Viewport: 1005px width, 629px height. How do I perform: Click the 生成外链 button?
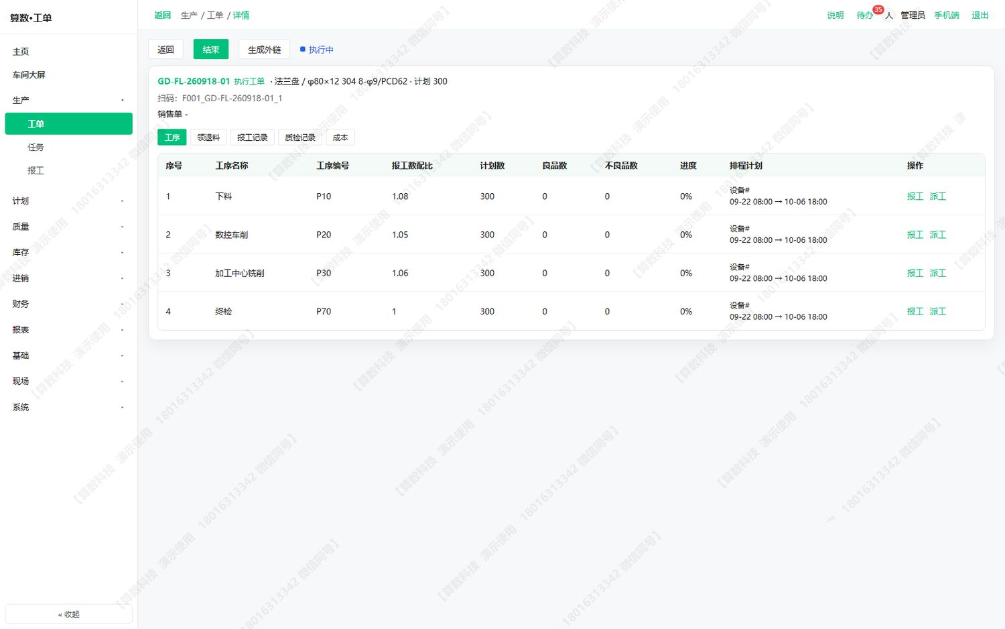(265, 50)
